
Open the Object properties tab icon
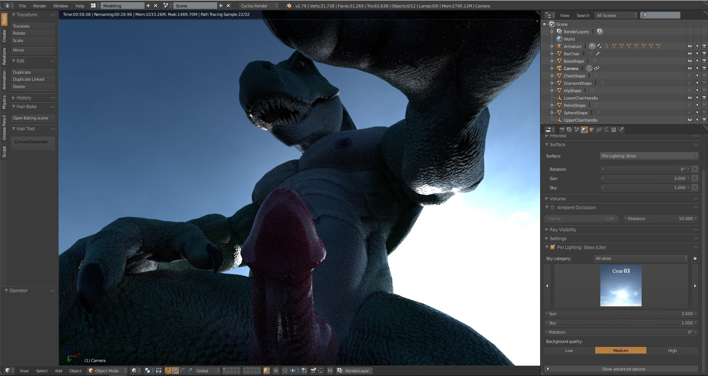point(591,130)
